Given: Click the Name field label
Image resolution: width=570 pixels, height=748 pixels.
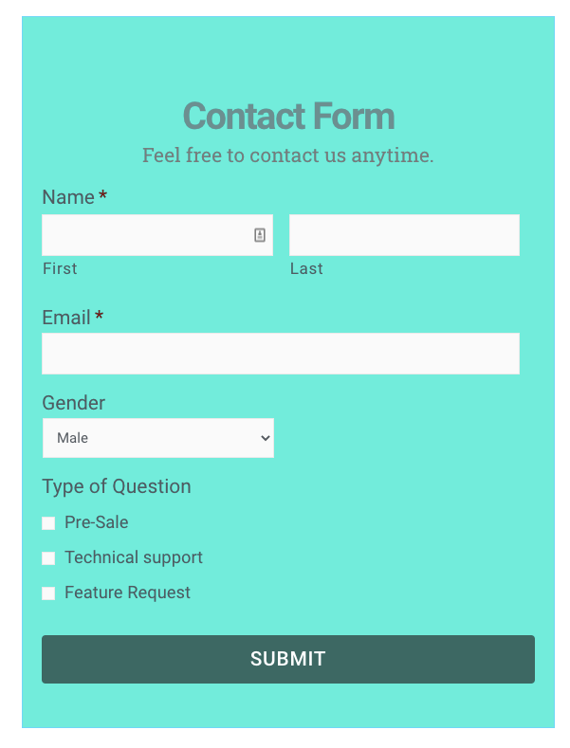Looking at the screenshot, I should pos(68,197).
